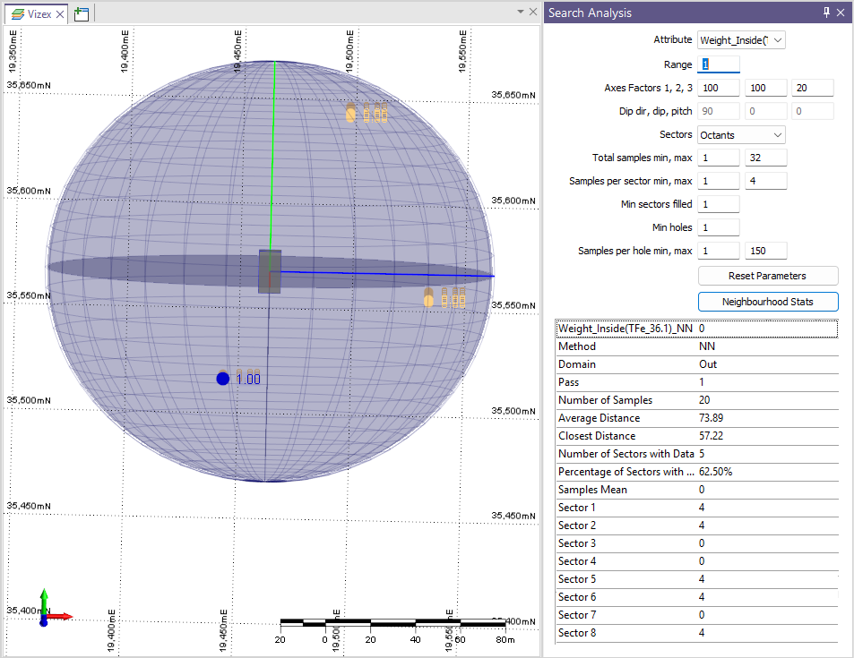The width and height of the screenshot is (854, 658).
Task: Click the grey block at the sphere center
Action: coord(270,271)
